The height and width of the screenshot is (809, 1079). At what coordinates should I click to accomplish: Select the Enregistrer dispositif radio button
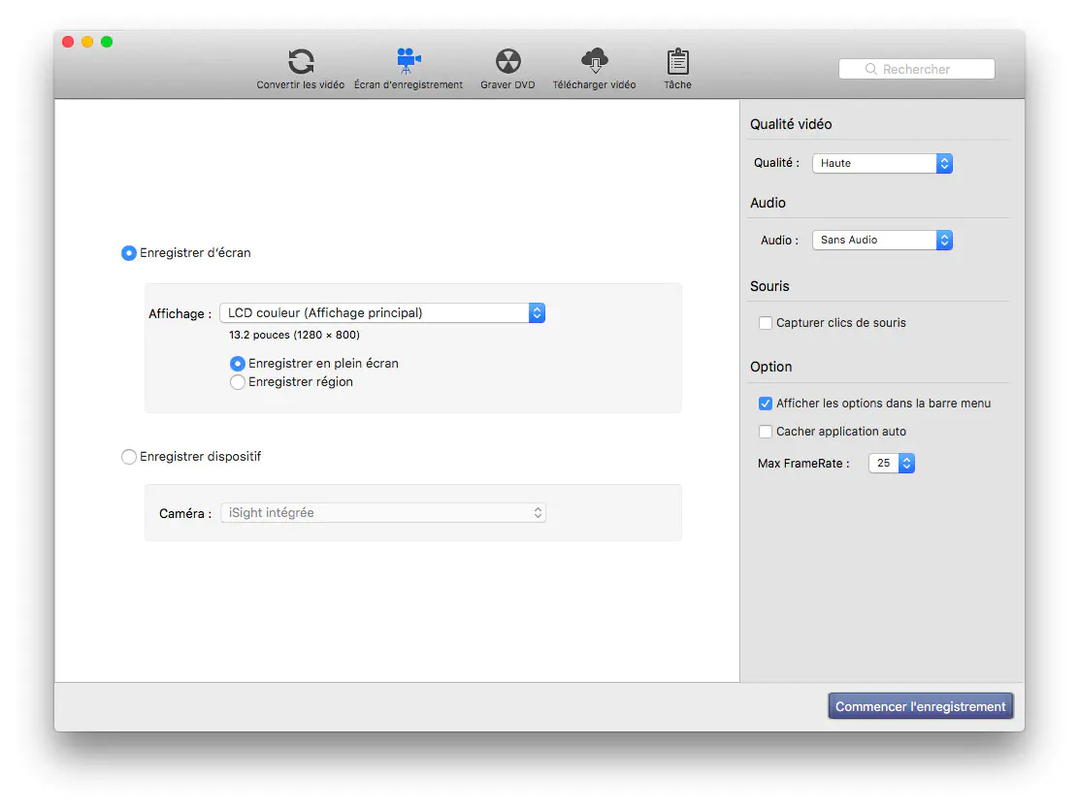point(129,457)
